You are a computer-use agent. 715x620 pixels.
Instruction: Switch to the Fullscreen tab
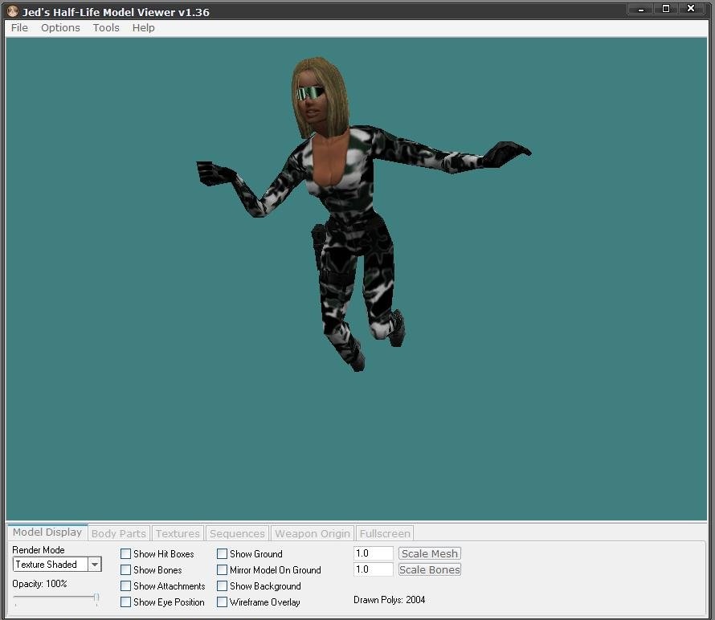385,533
